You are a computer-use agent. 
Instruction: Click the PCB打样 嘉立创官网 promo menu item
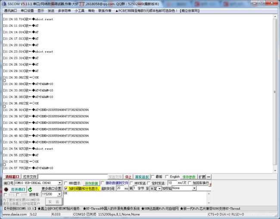click(x=157, y=11)
